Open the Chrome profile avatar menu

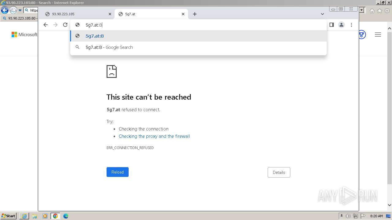click(x=341, y=25)
